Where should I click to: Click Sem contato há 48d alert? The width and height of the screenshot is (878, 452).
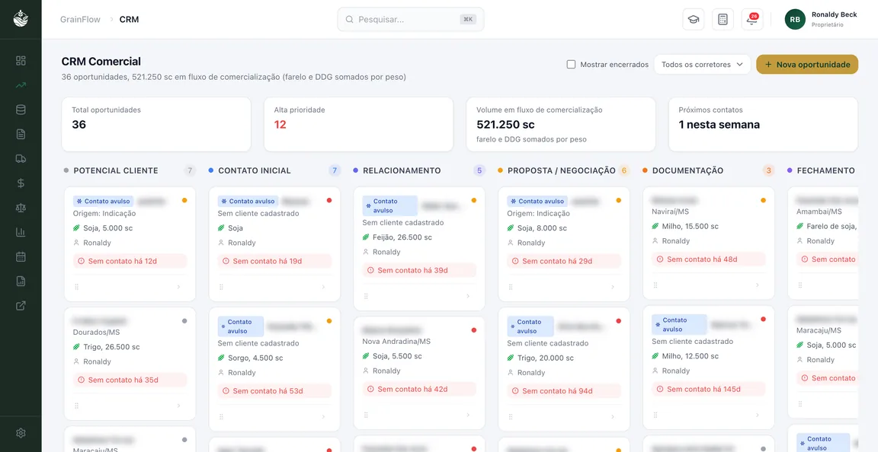point(709,259)
